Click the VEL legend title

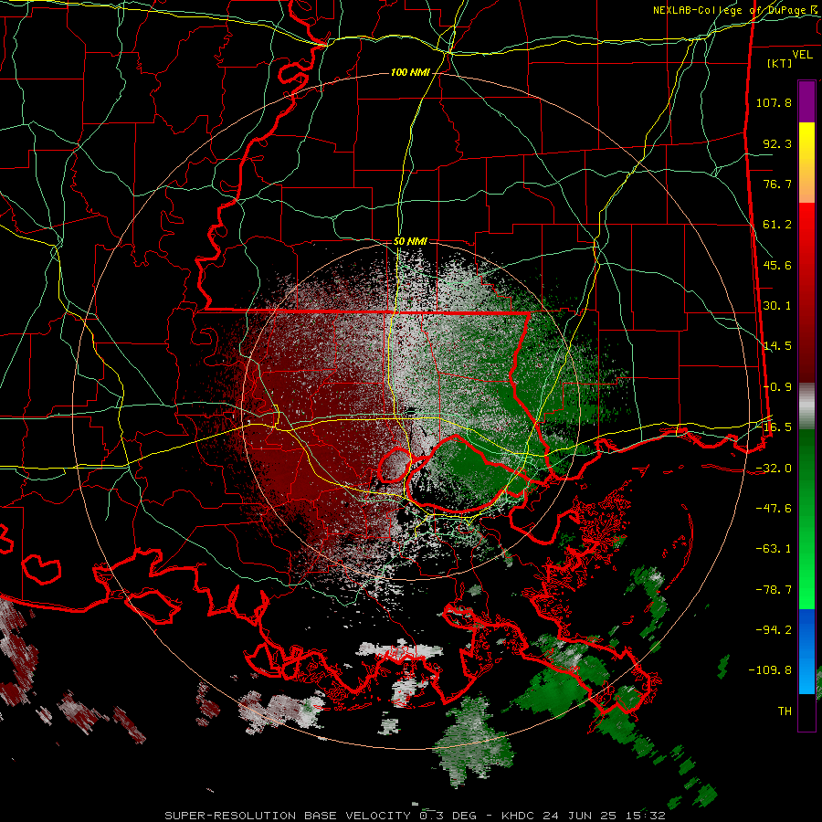pyautogui.click(x=802, y=55)
